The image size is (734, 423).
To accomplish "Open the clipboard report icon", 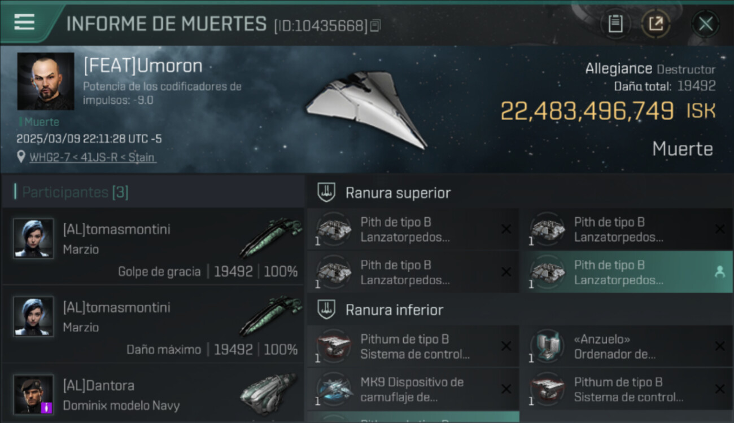I will click(x=615, y=24).
